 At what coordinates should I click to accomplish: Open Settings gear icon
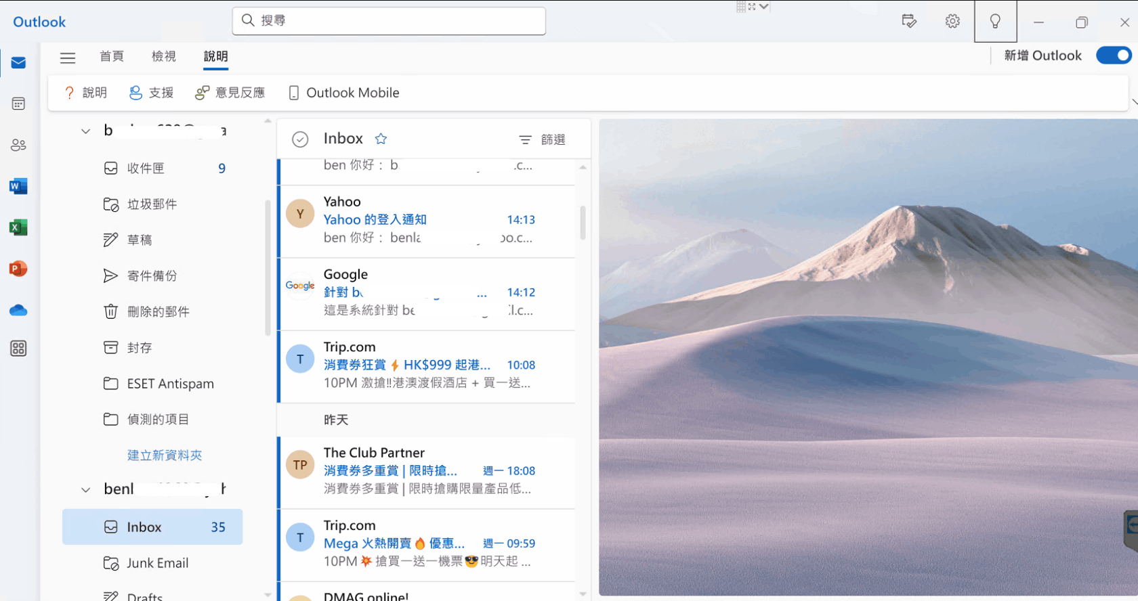click(952, 21)
